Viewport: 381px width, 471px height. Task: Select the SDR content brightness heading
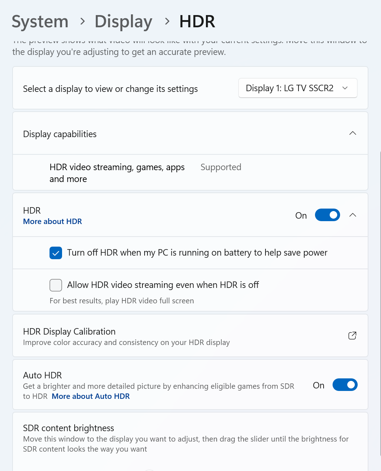[x=69, y=428]
